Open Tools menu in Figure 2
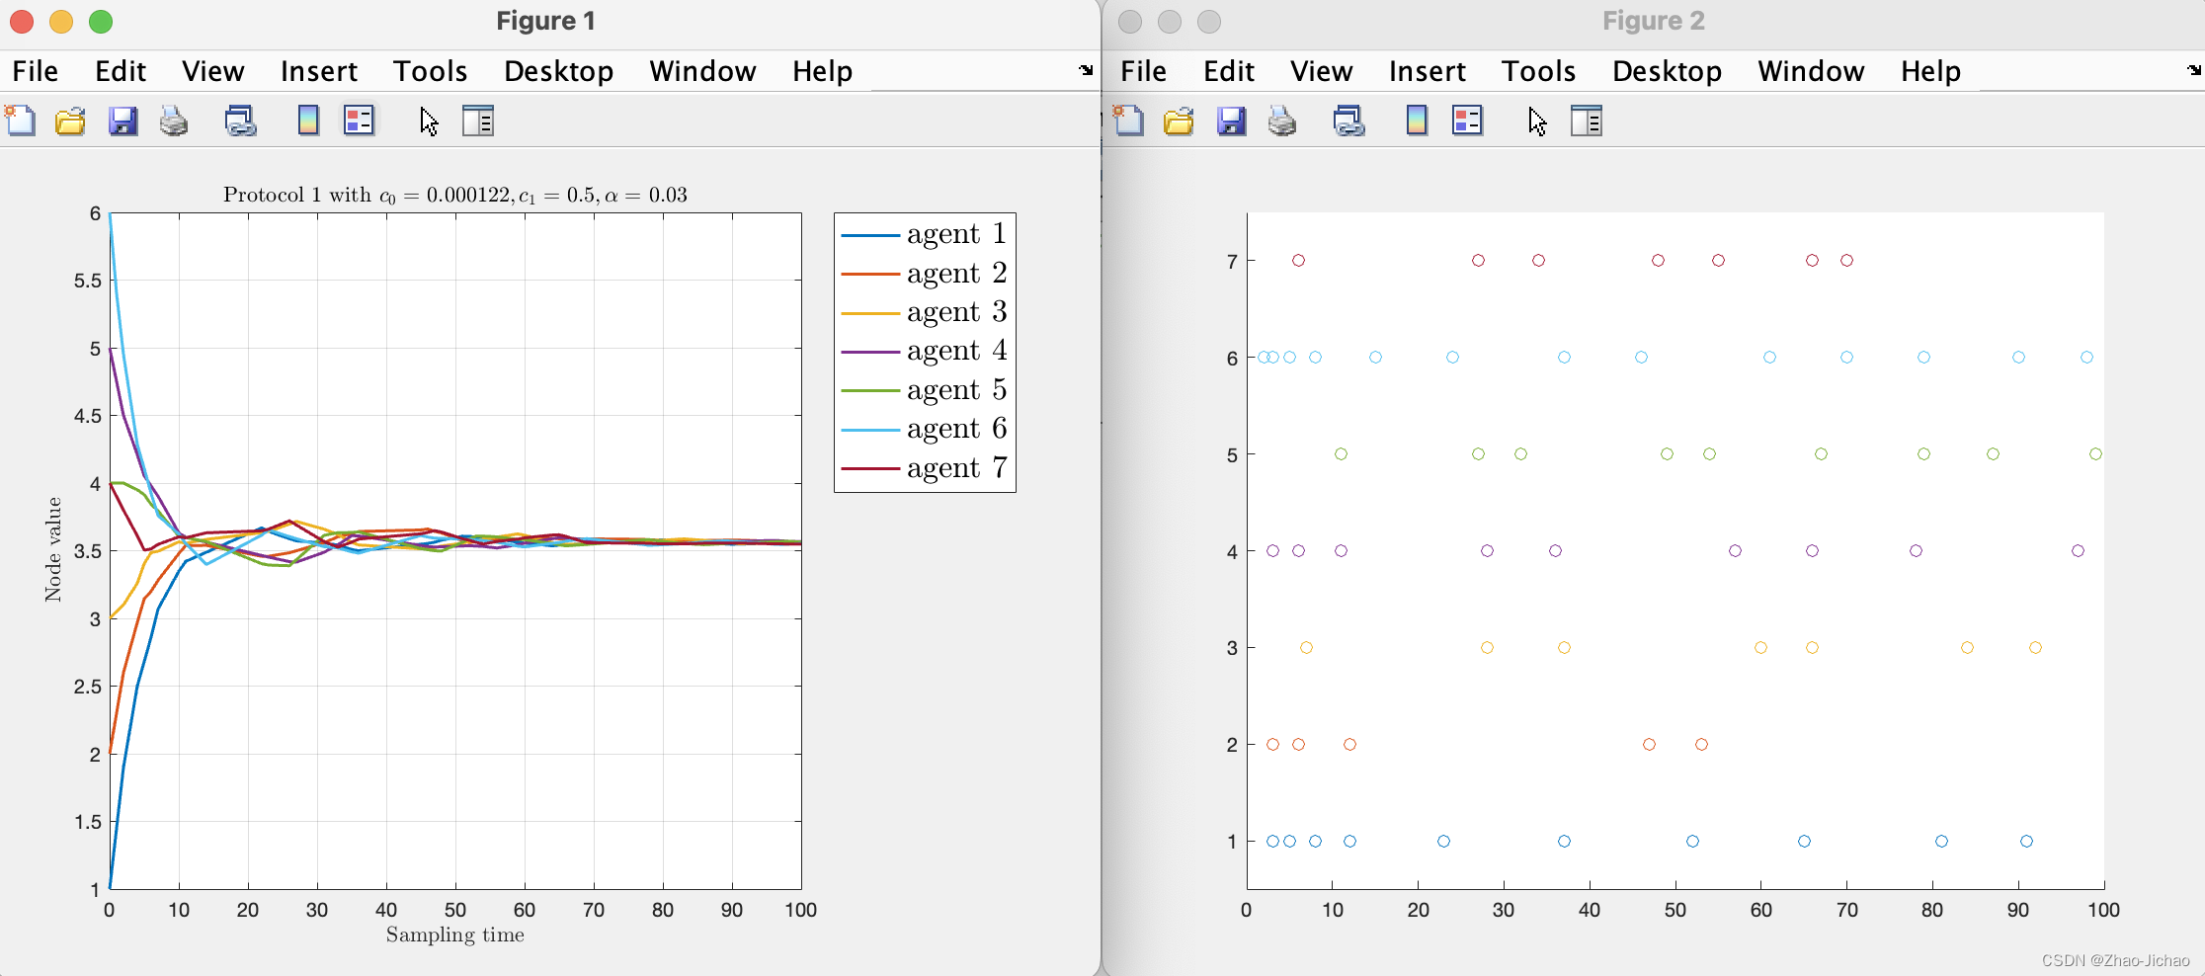This screenshot has width=2205, height=976. 1539,71
